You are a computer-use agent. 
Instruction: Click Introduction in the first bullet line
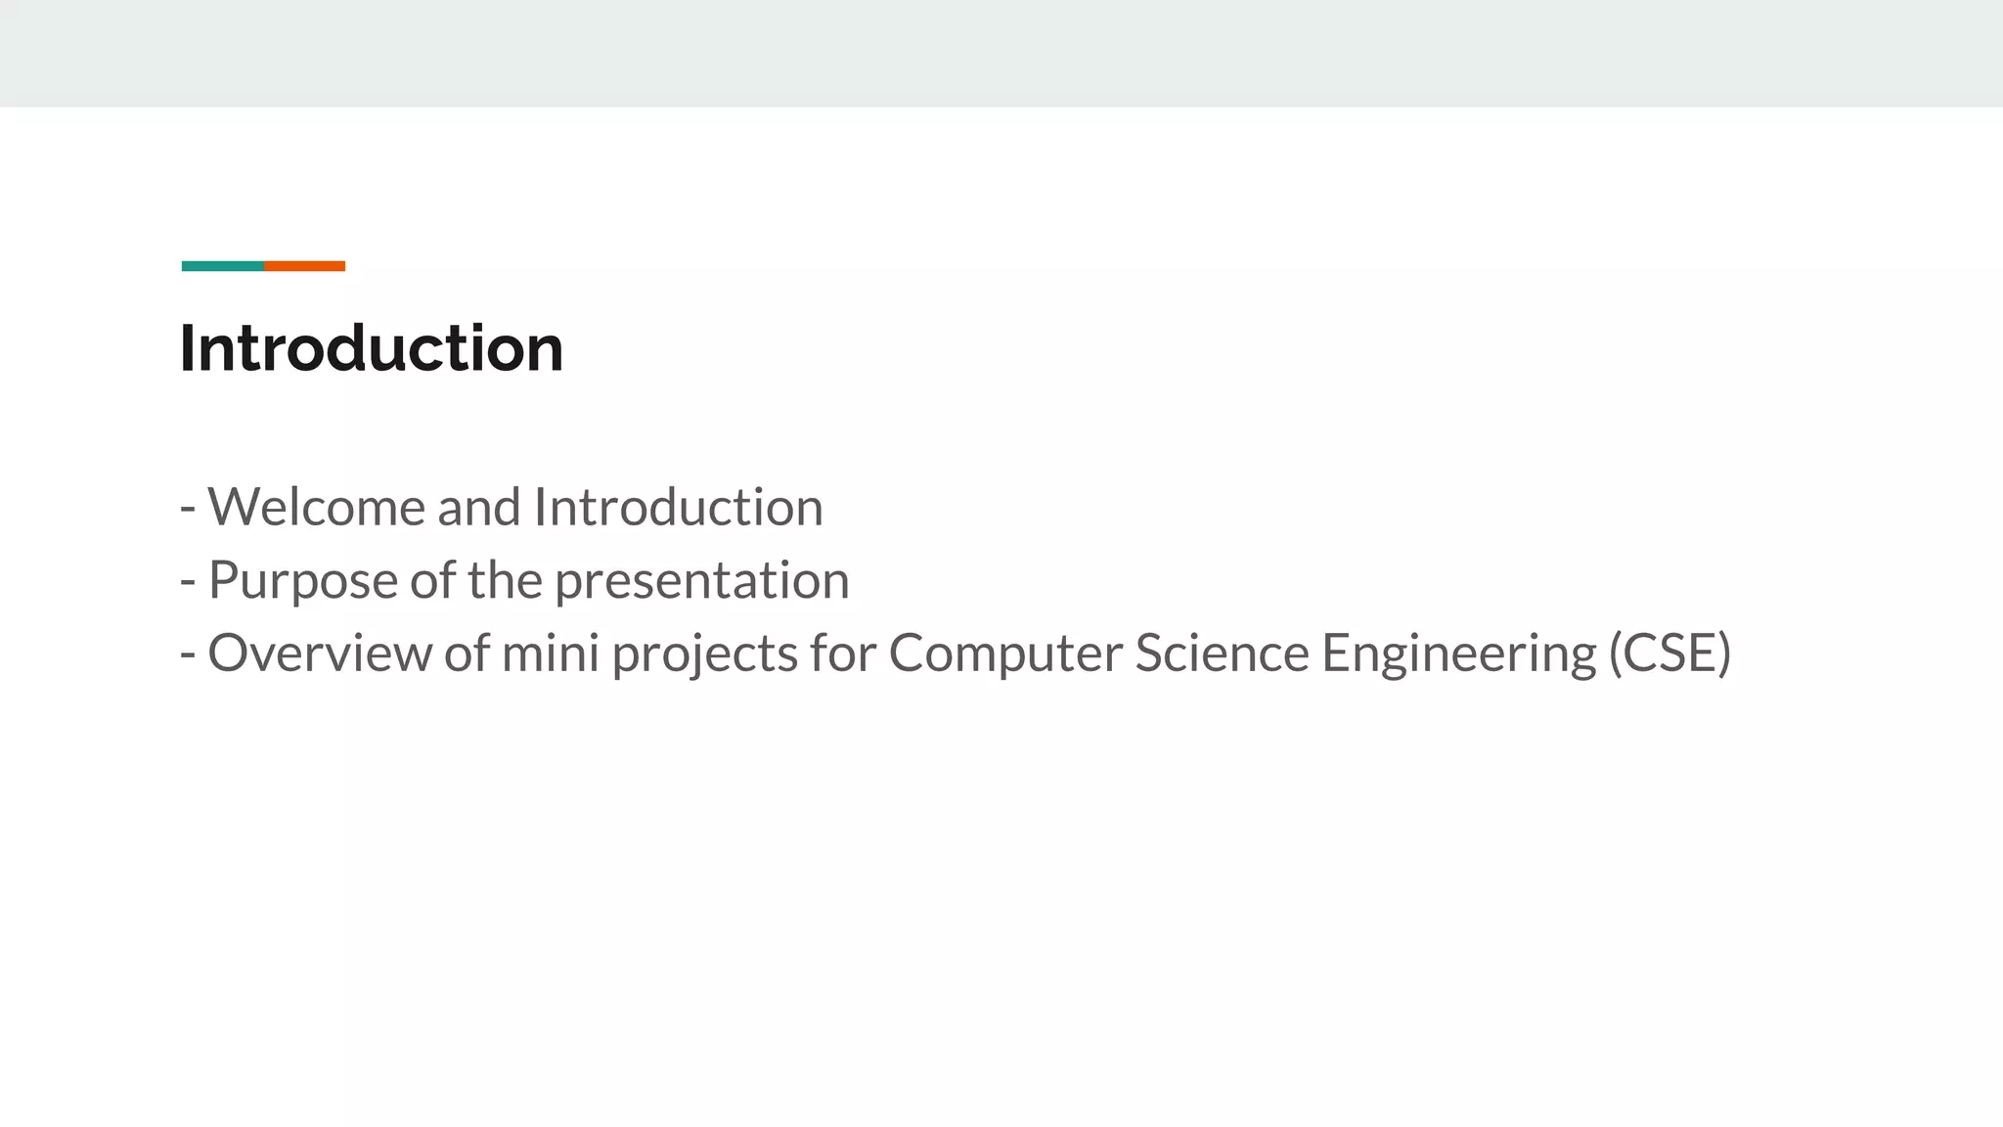(678, 507)
